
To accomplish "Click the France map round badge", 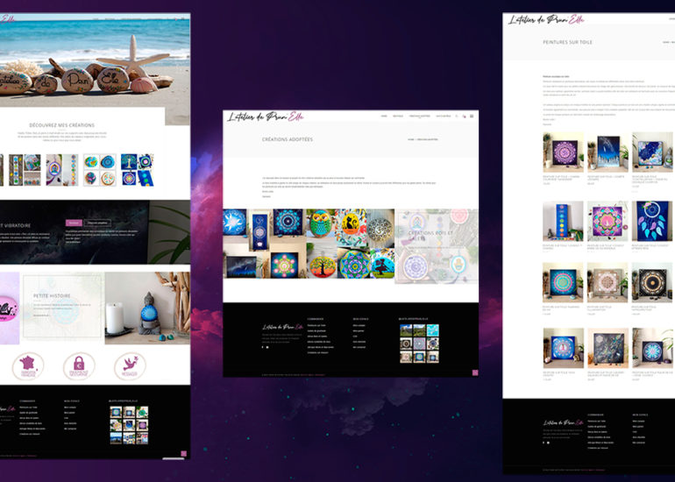I will point(29,366).
